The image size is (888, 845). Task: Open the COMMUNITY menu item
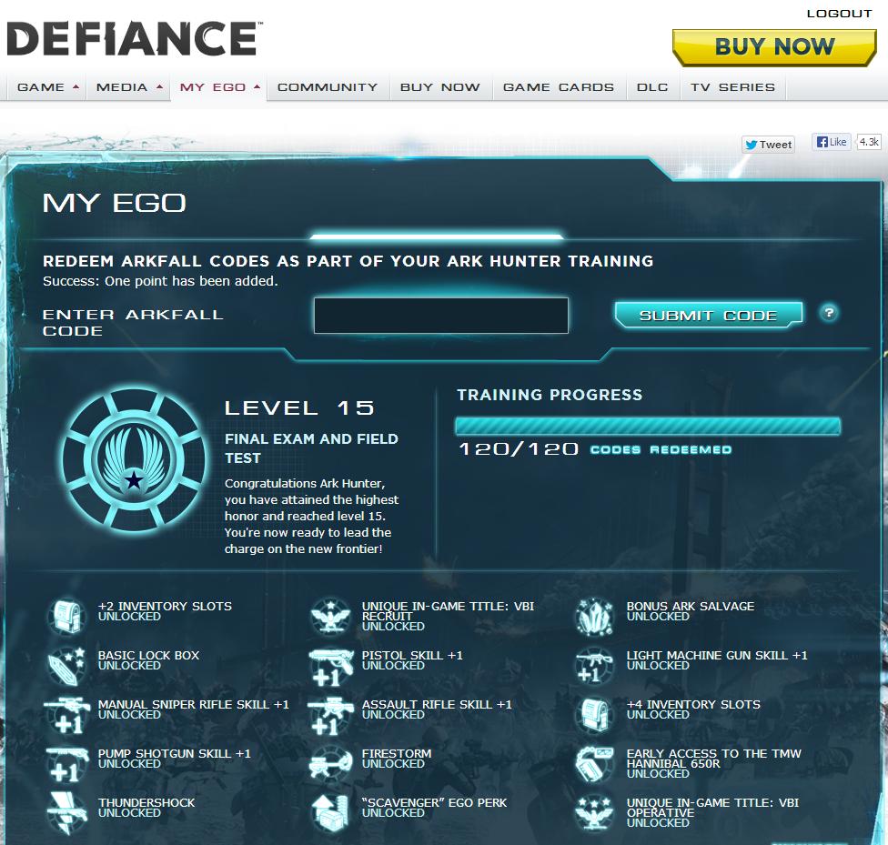pos(328,87)
